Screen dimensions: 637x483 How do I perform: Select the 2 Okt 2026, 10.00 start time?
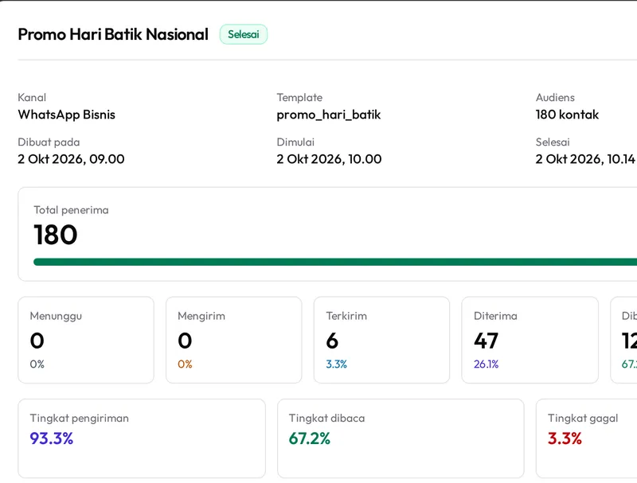click(x=329, y=159)
